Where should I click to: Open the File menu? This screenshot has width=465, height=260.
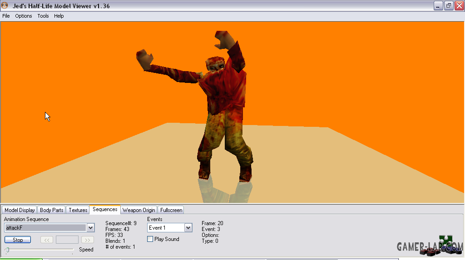6,16
